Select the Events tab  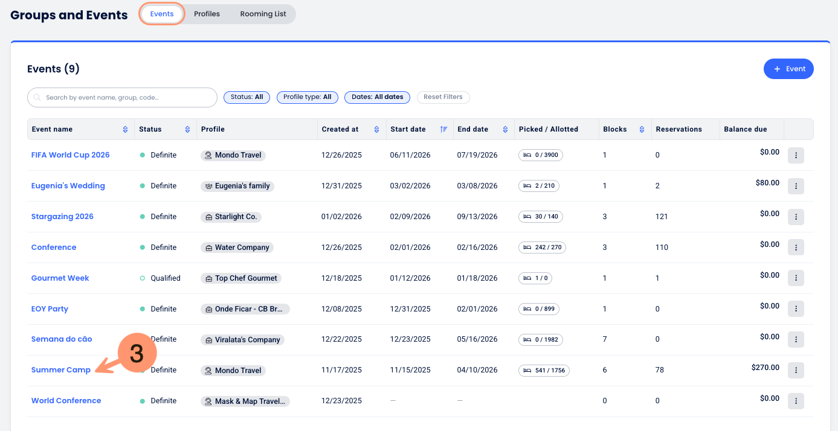coord(162,14)
